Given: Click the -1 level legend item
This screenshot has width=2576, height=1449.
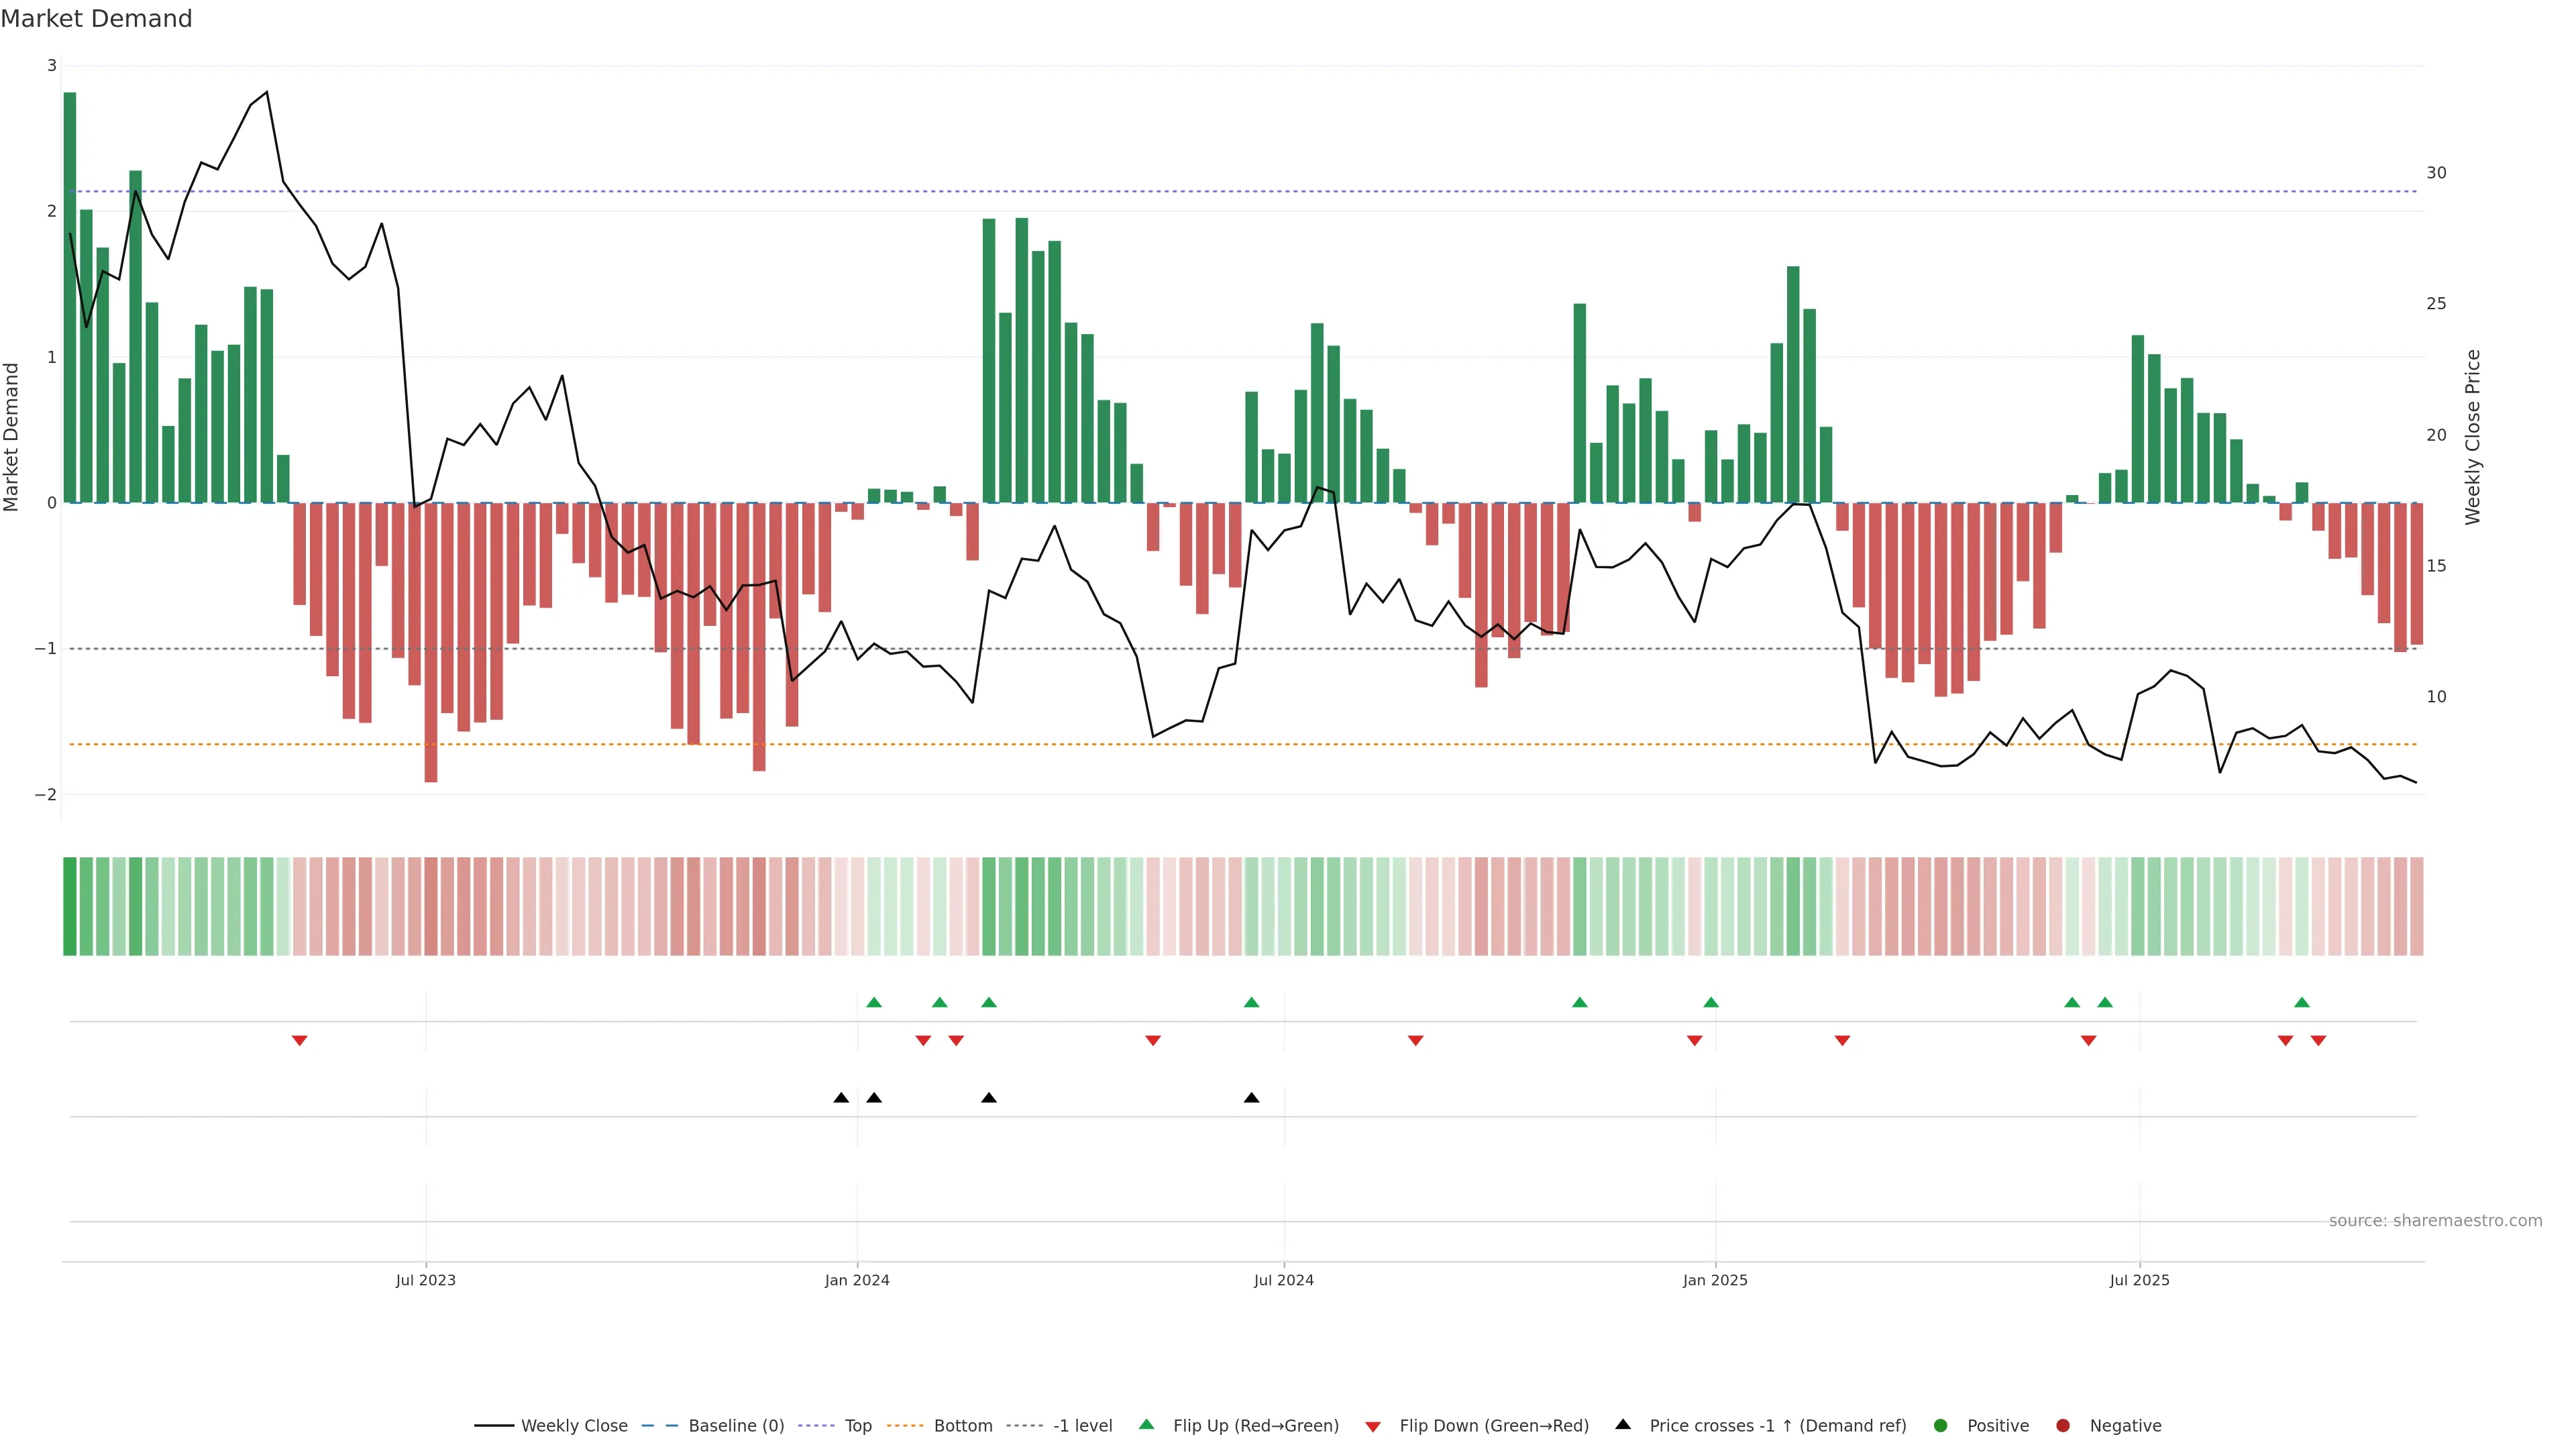Looking at the screenshot, I should click(1082, 1425).
